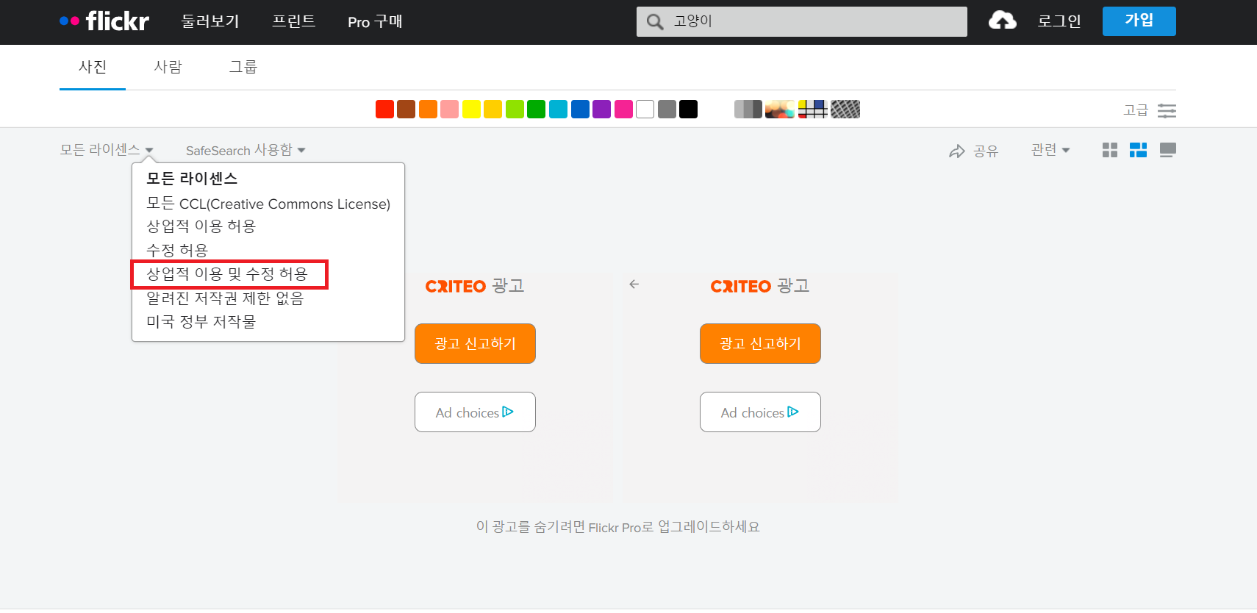Apply the shallow depth of field filter
This screenshot has width=1257, height=613.
[x=780, y=110]
